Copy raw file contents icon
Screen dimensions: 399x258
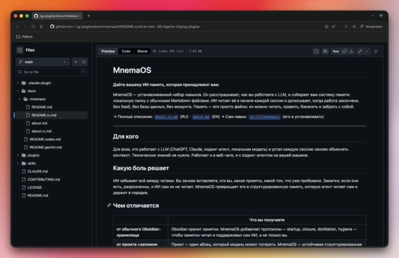344,51
